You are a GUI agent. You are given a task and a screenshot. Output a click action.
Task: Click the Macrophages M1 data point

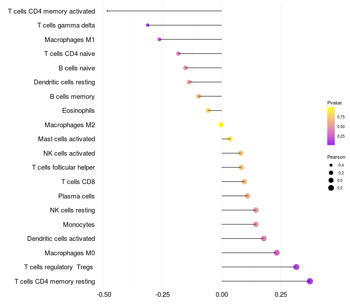click(159, 39)
